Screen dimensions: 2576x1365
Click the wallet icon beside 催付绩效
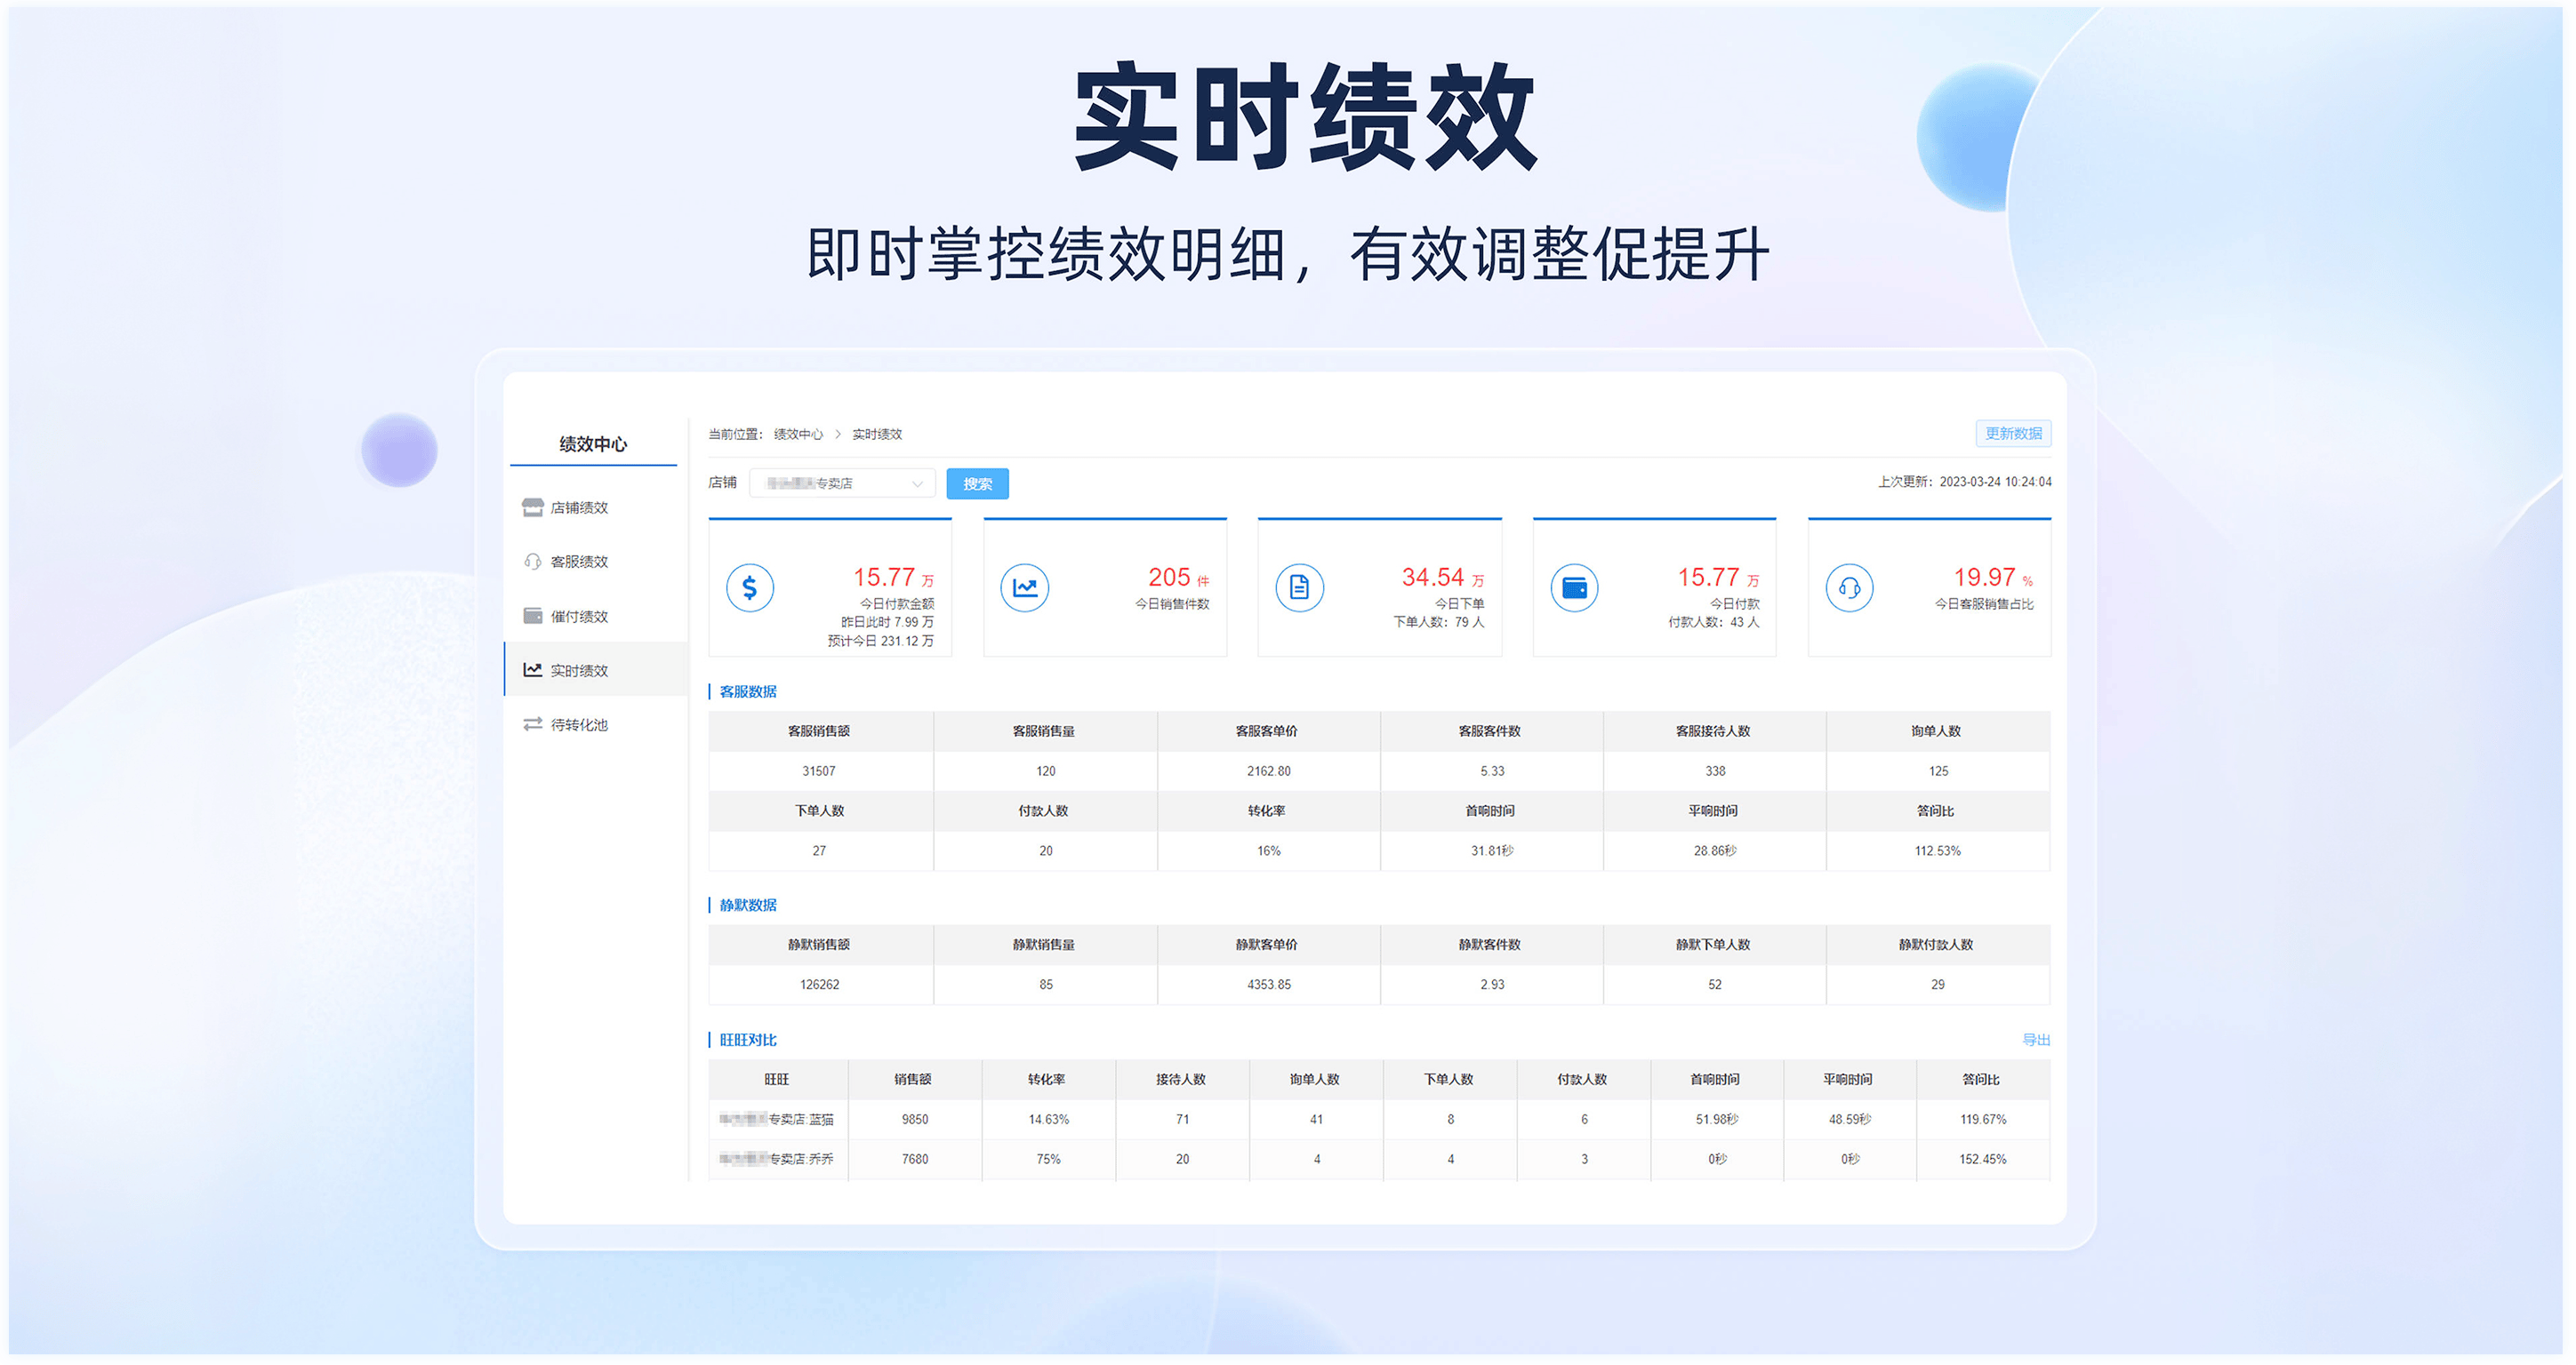pyautogui.click(x=532, y=616)
